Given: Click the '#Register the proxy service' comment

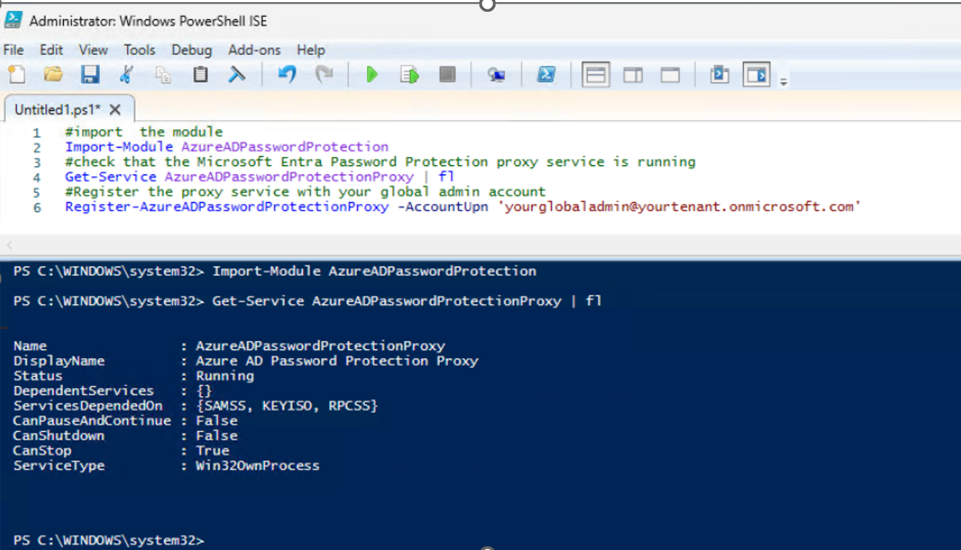Looking at the screenshot, I should 306,192.
